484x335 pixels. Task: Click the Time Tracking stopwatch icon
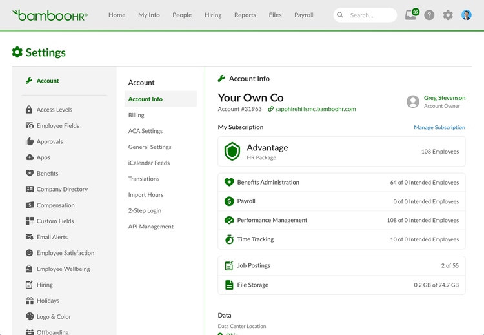(229, 239)
